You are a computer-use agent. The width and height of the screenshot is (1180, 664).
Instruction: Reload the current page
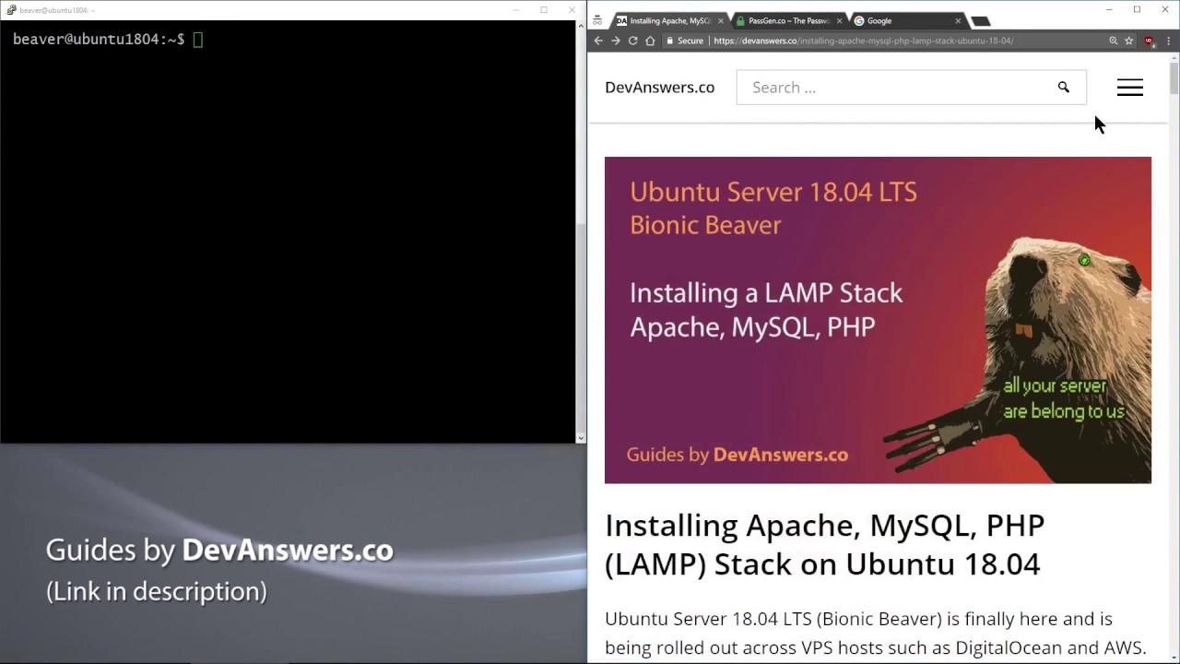[x=632, y=41]
